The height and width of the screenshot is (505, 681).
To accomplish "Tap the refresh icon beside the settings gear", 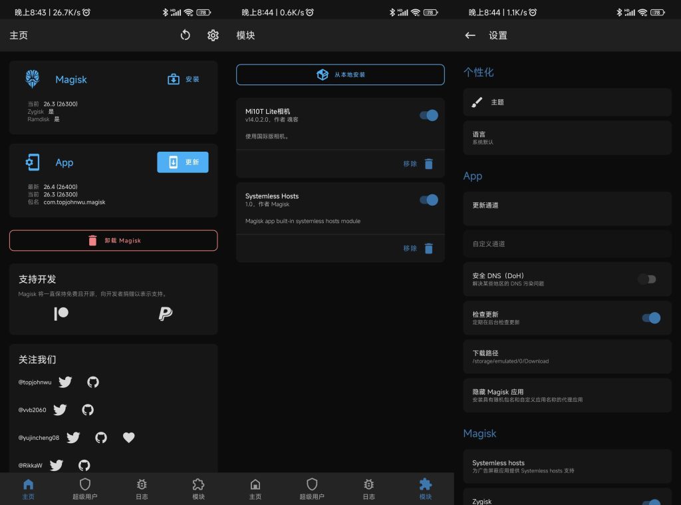I will pos(185,35).
